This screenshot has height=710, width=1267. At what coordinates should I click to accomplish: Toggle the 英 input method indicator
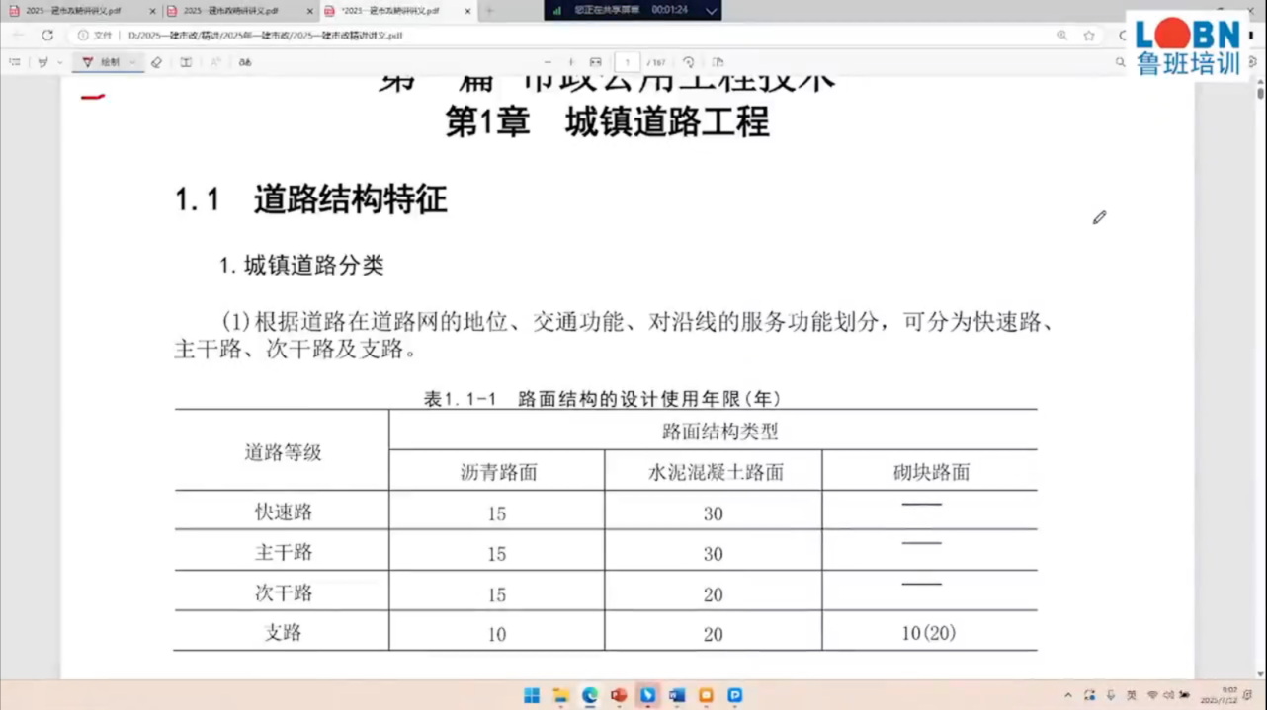pos(1132,695)
